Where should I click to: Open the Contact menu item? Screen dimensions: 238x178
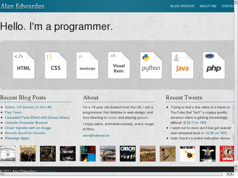[228, 6]
